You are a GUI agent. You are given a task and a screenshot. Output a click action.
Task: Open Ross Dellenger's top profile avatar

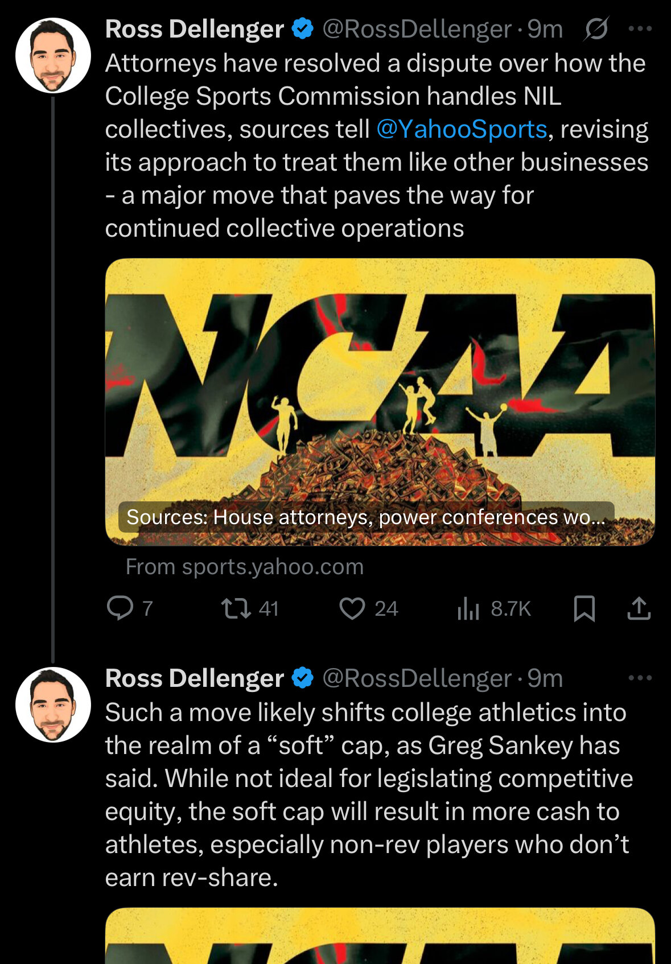(x=53, y=55)
